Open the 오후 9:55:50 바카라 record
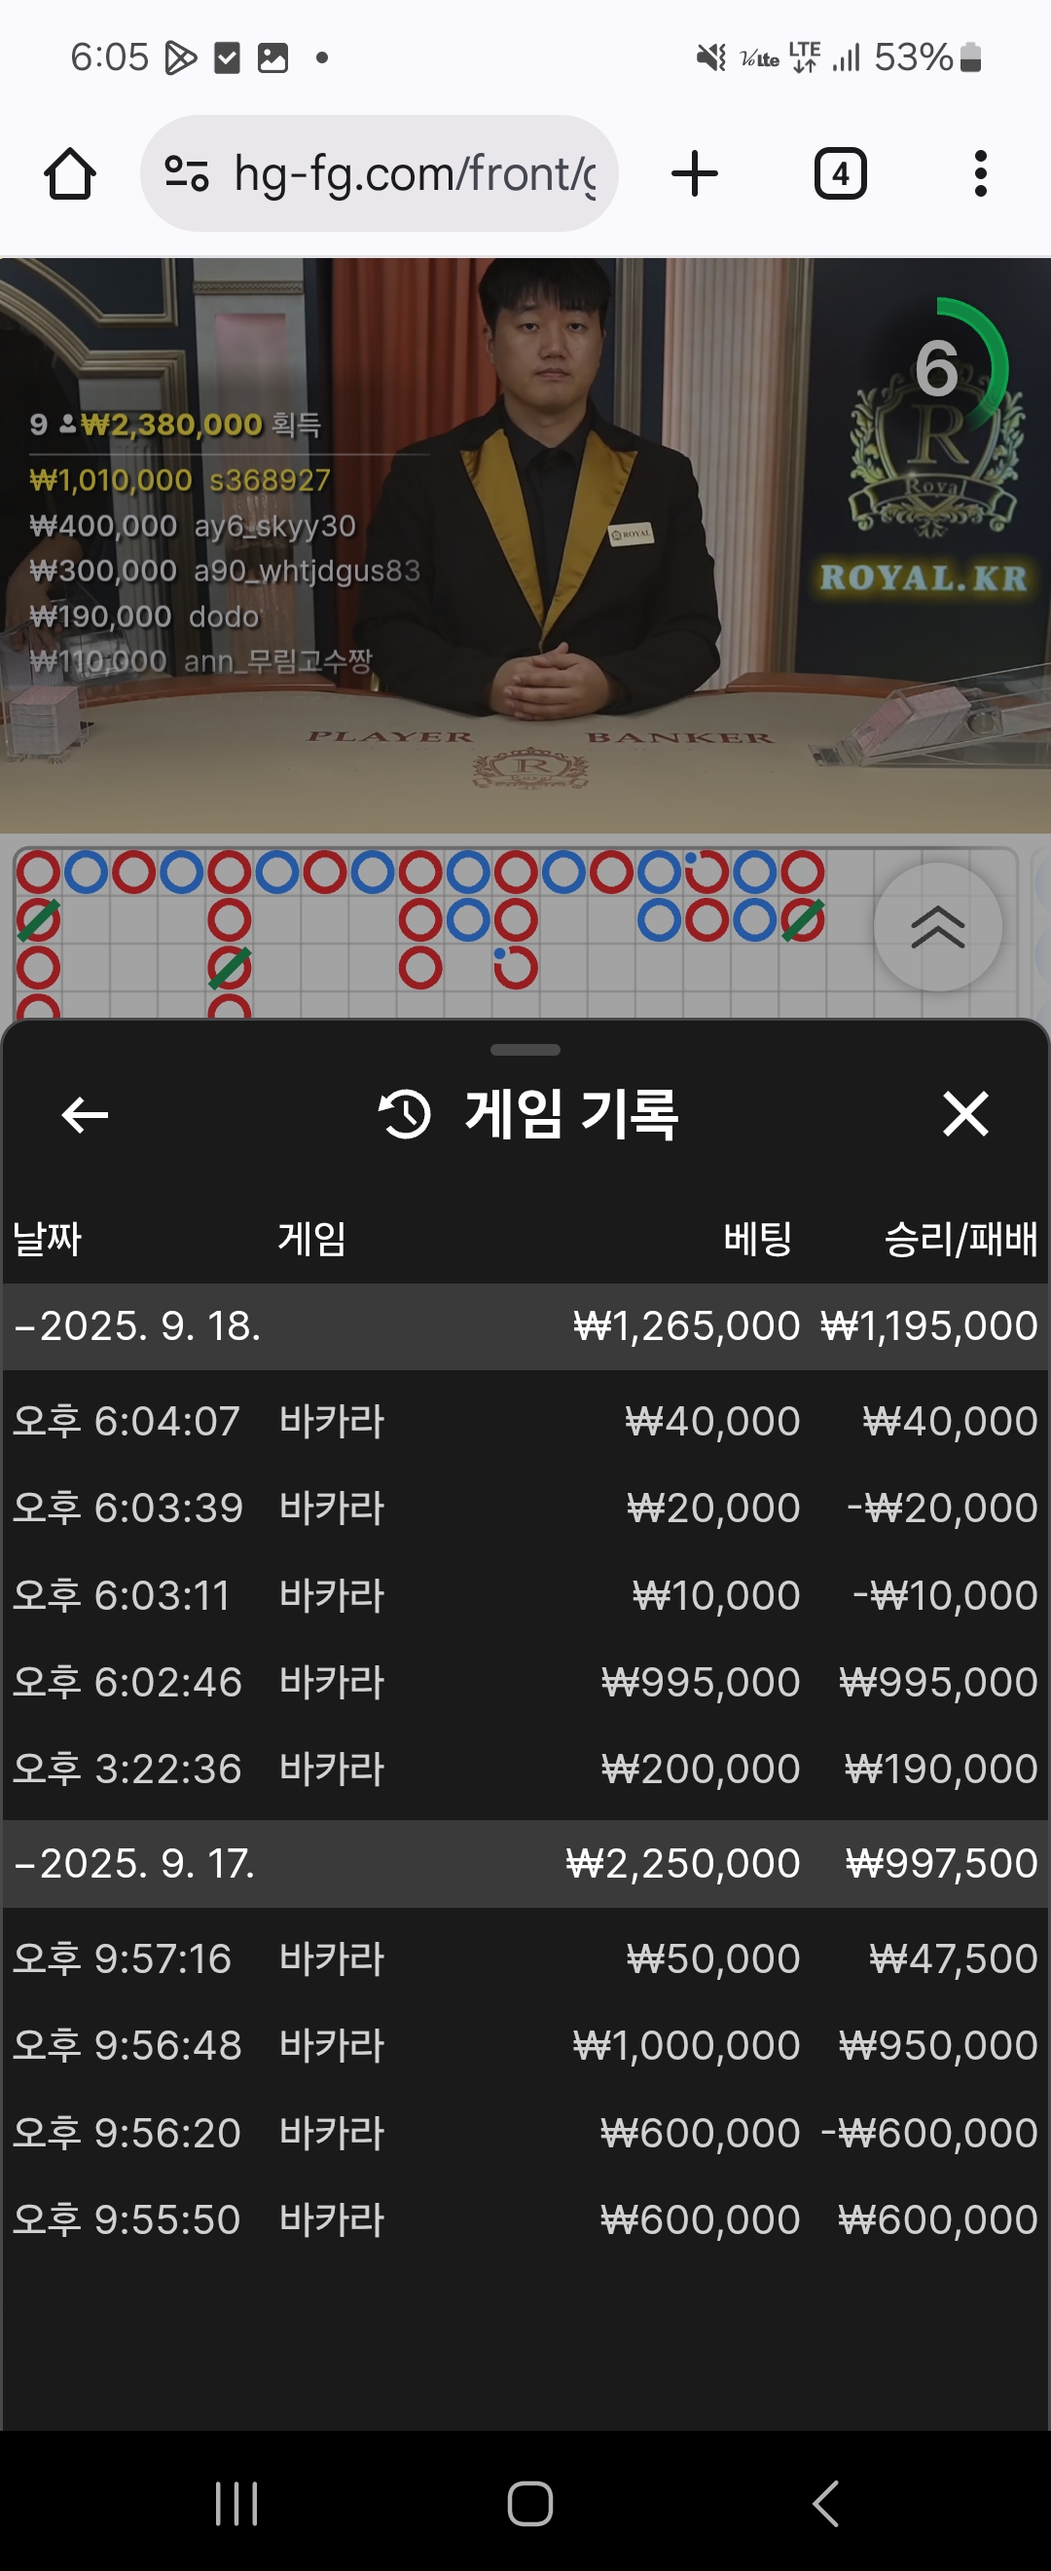This screenshot has width=1051, height=2571. click(x=525, y=2219)
